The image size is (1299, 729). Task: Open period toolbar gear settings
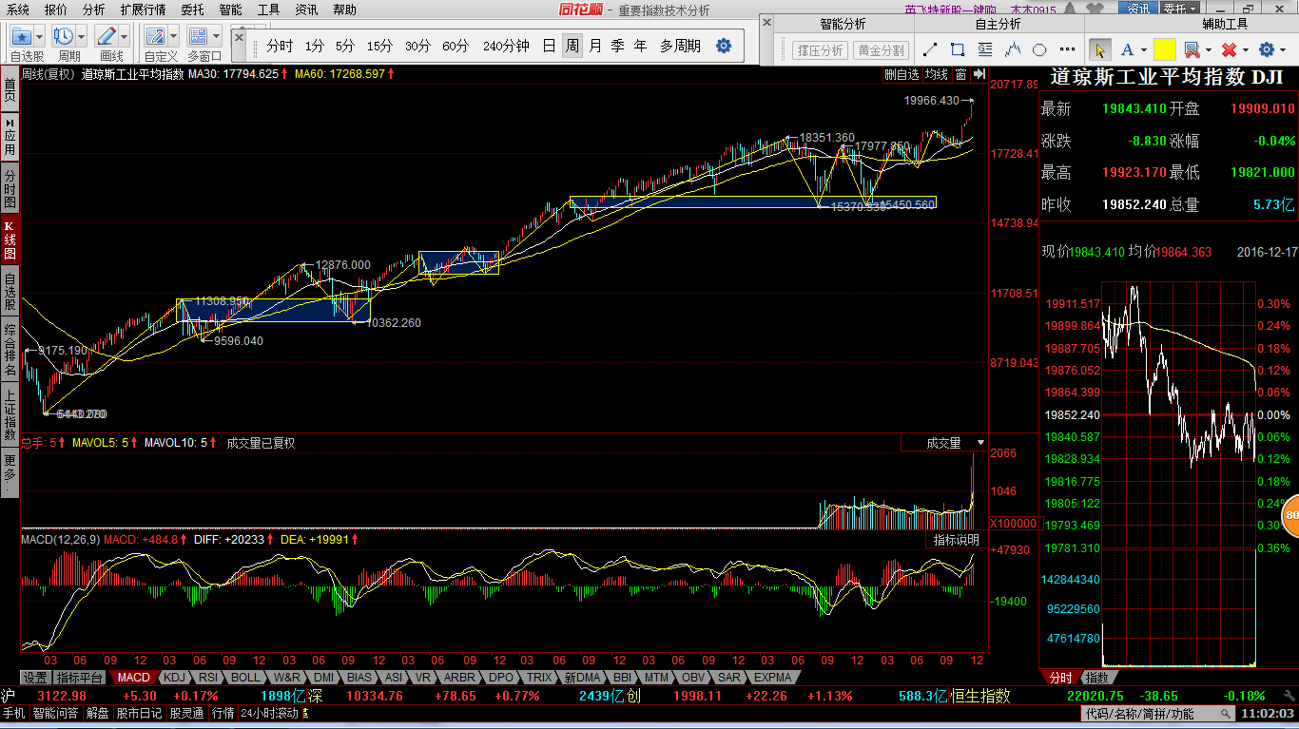point(724,46)
